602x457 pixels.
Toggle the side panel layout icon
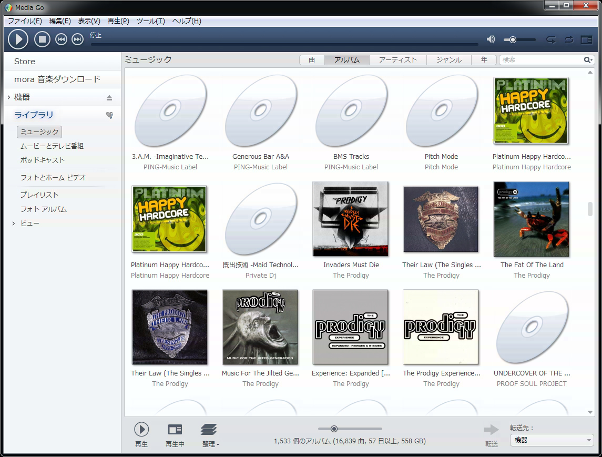pyautogui.click(x=586, y=39)
